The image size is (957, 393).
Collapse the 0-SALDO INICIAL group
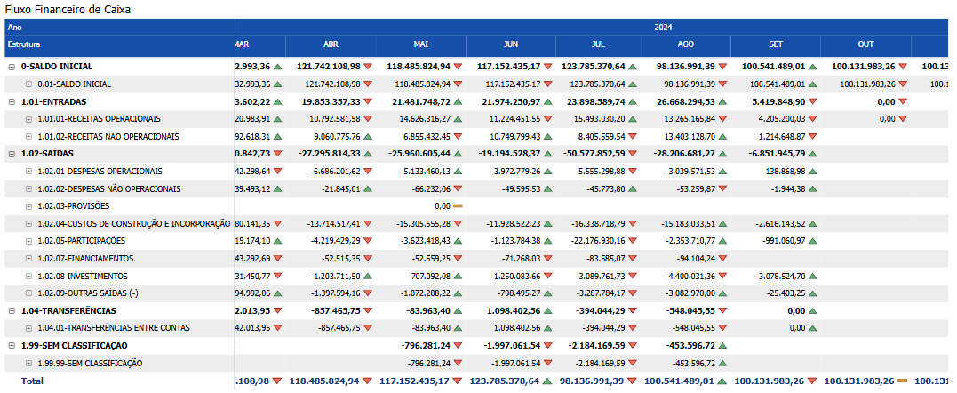[12, 67]
